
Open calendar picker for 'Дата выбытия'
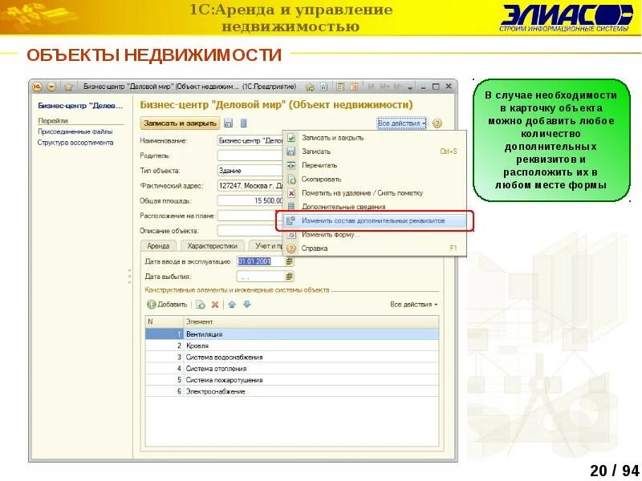(290, 277)
